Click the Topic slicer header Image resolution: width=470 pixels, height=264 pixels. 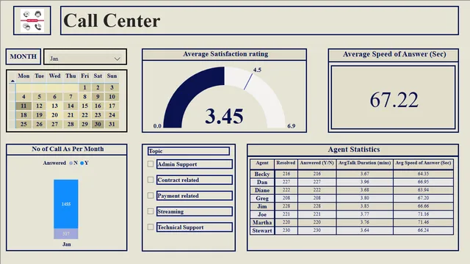point(189,151)
